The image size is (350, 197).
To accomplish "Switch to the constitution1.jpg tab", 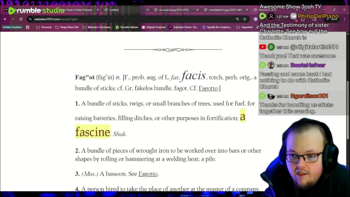I will point(226,10).
